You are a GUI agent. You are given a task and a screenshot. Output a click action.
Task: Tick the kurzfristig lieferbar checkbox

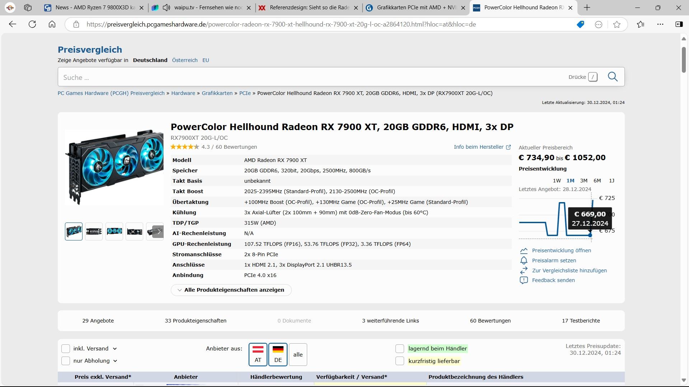click(x=400, y=361)
